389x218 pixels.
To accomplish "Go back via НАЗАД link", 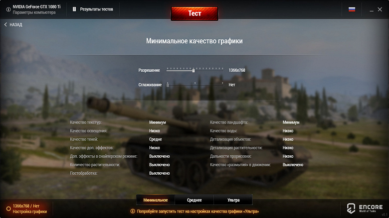I will pyautogui.click(x=16, y=24).
